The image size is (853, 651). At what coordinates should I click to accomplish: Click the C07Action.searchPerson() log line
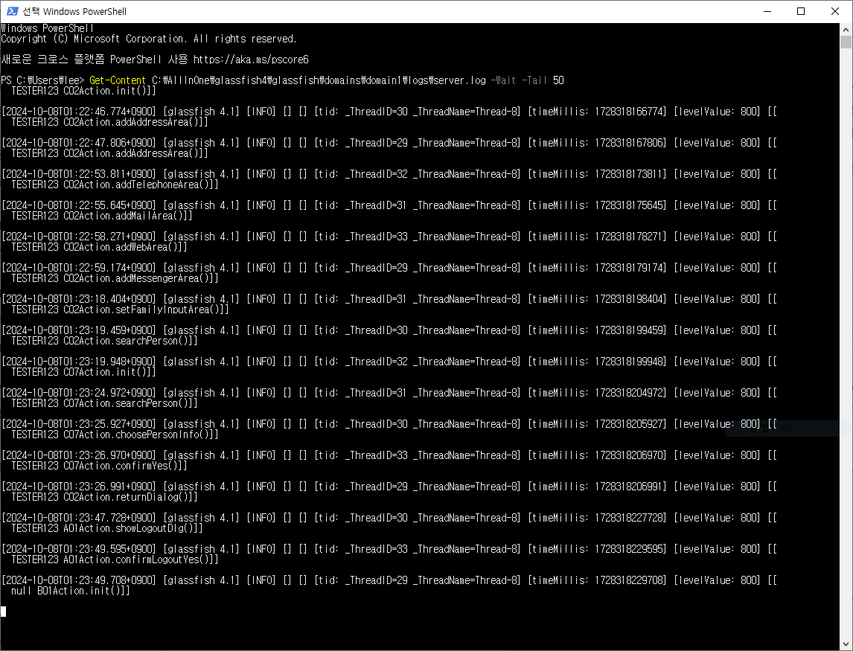(x=104, y=403)
